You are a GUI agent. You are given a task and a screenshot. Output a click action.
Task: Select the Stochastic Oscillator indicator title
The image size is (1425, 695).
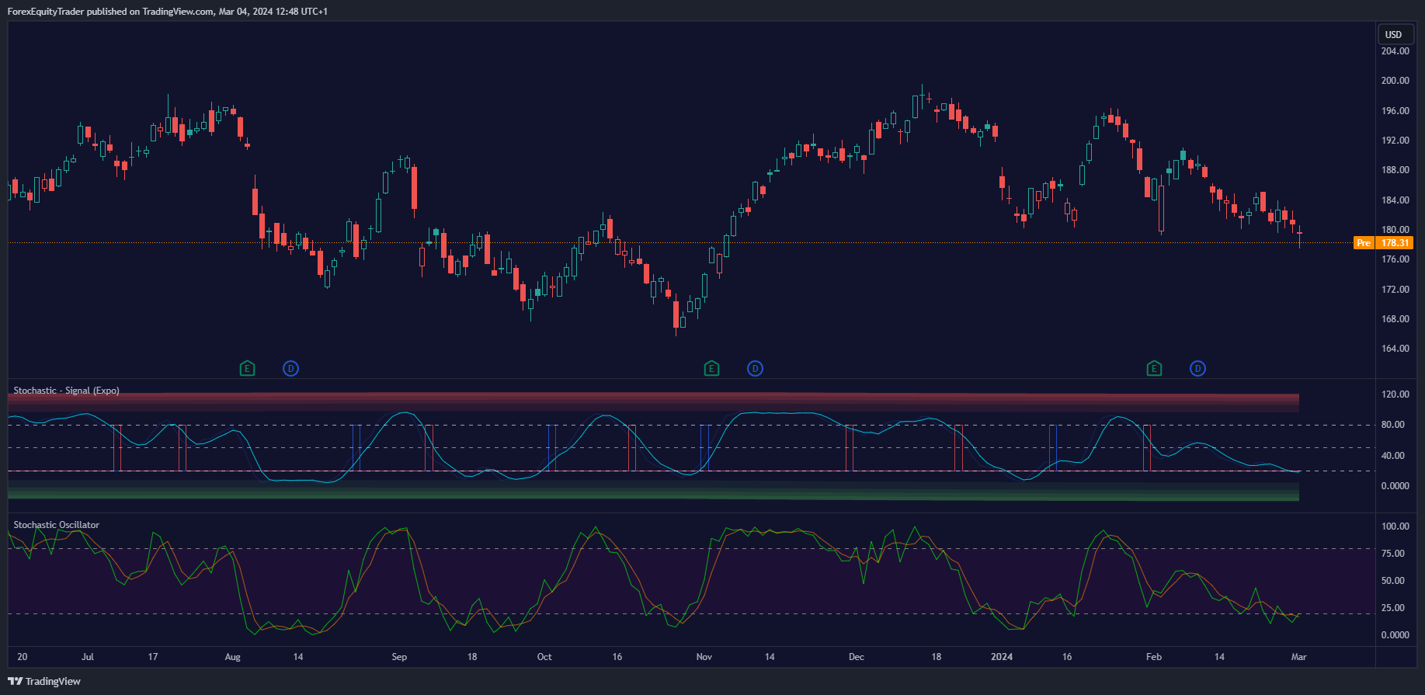(x=57, y=525)
